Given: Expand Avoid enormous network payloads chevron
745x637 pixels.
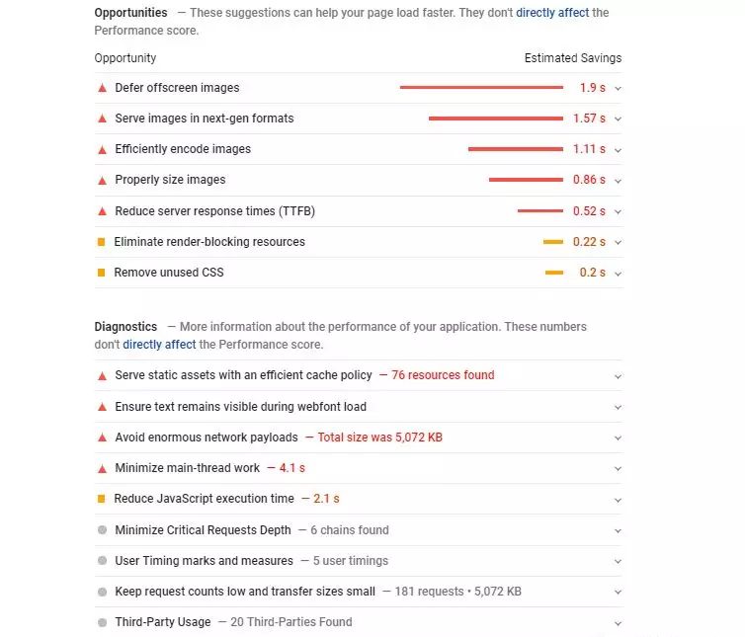Looking at the screenshot, I should pyautogui.click(x=618, y=438).
